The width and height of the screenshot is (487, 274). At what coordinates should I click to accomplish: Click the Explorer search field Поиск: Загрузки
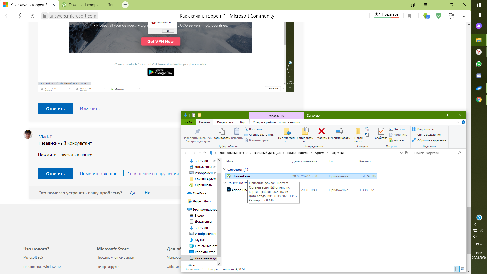(437, 153)
